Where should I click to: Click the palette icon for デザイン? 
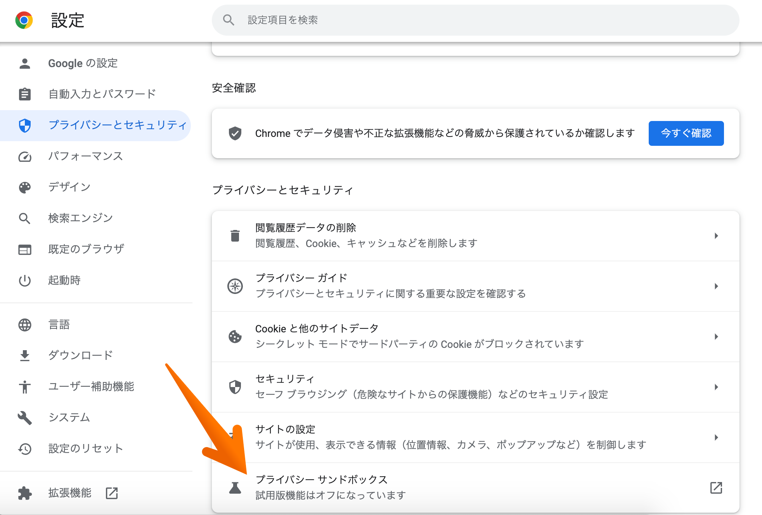click(25, 187)
